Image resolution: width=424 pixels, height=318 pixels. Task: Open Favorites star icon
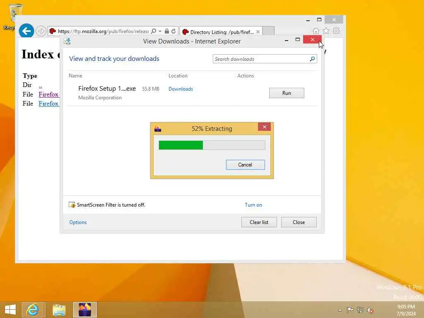click(326, 31)
